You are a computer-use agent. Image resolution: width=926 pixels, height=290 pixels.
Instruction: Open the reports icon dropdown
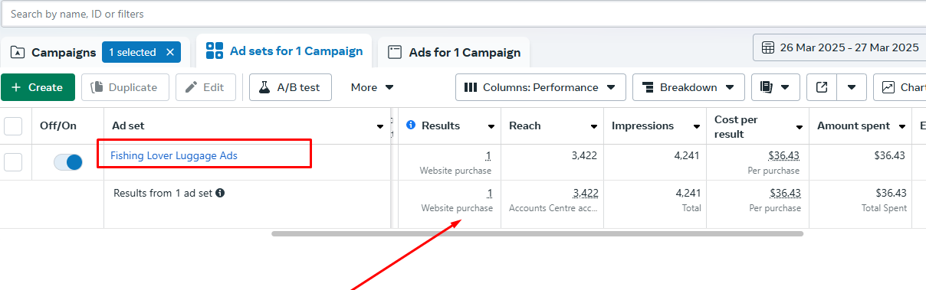[x=776, y=87]
